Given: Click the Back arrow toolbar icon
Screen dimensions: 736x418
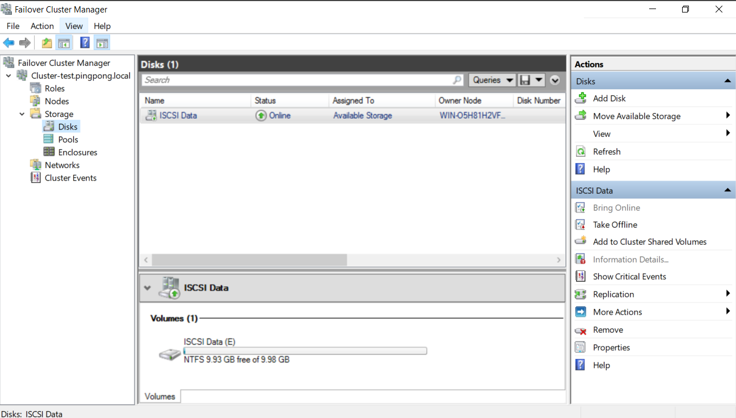Looking at the screenshot, I should 9,43.
